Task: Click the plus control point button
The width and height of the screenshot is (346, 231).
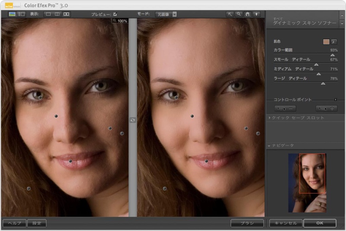Action: pos(327,108)
